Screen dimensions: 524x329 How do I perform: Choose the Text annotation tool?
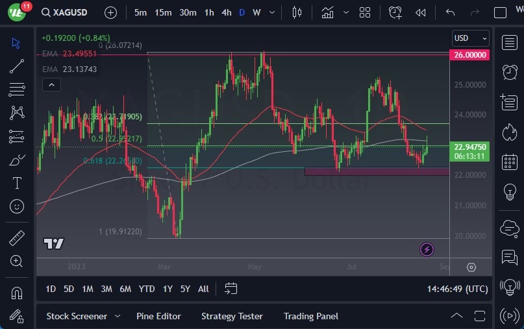[x=17, y=183]
